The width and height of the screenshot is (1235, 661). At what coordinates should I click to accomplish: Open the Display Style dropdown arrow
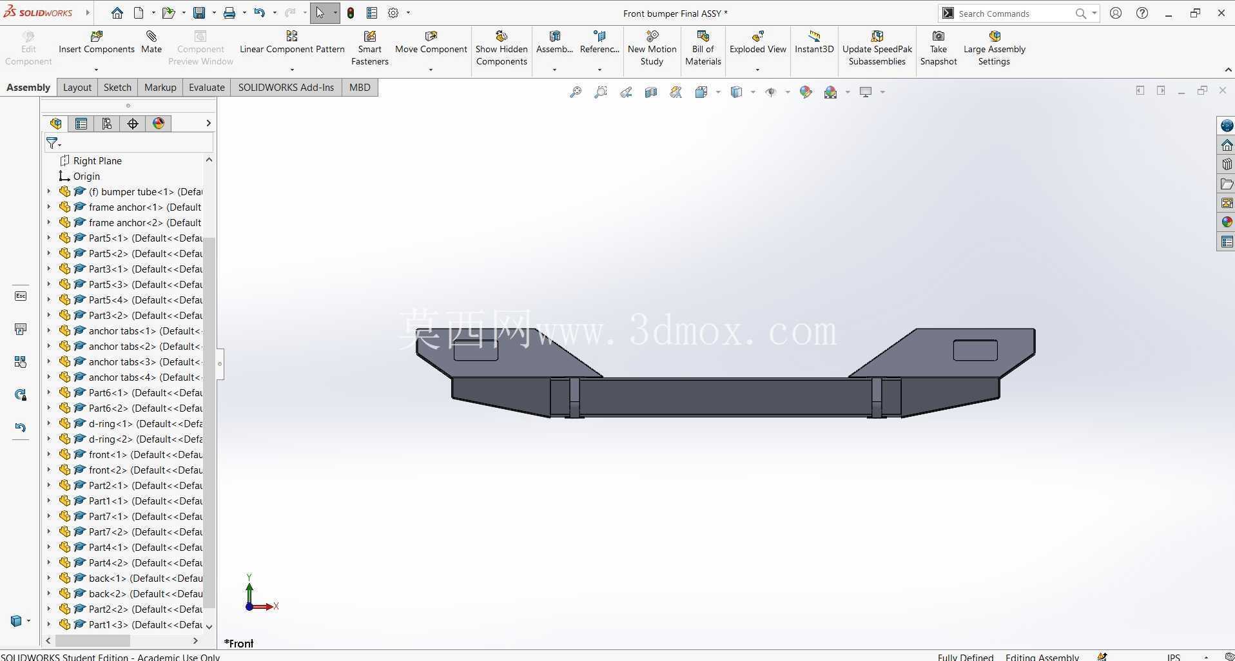tap(753, 92)
